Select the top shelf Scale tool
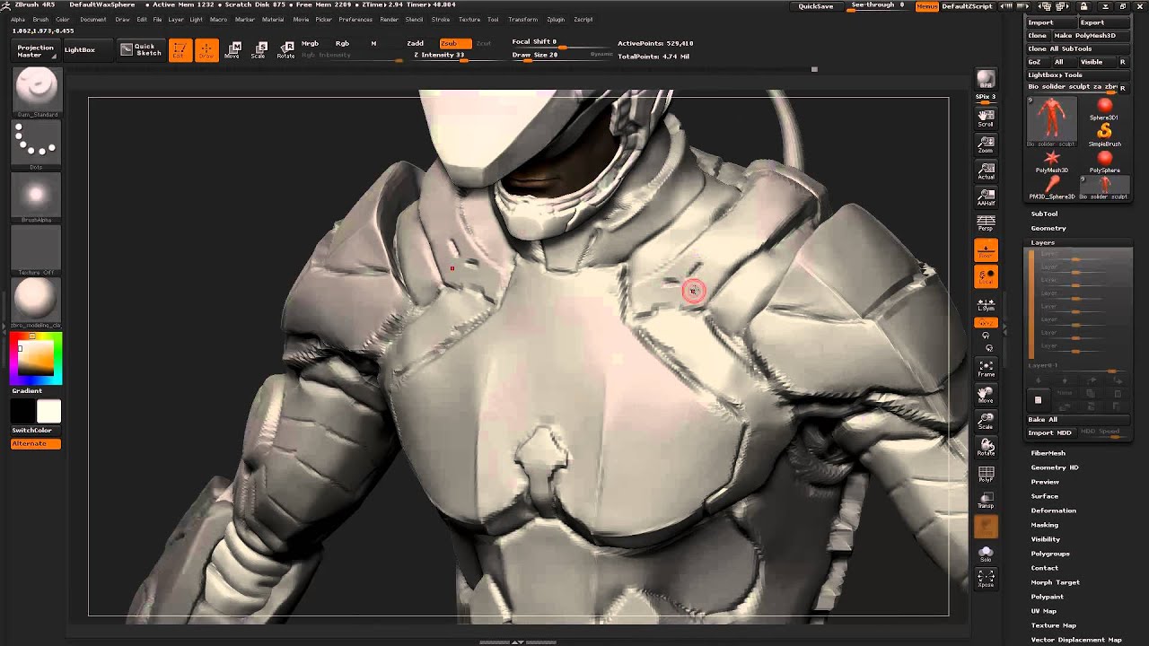This screenshot has width=1149, height=646. point(259,50)
